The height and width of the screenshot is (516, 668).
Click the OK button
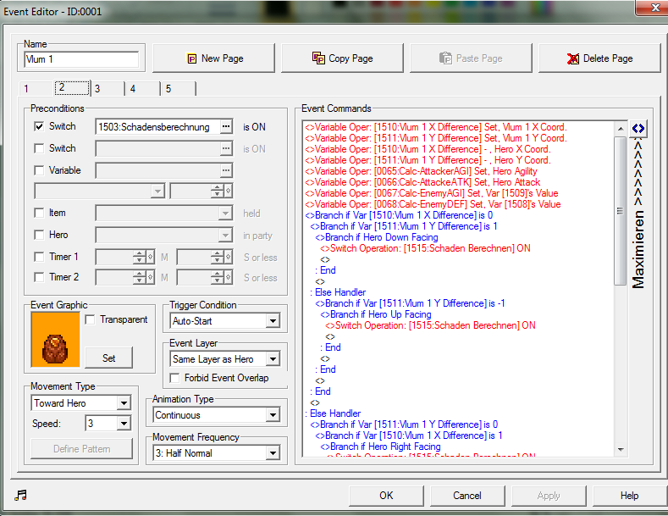click(x=386, y=496)
